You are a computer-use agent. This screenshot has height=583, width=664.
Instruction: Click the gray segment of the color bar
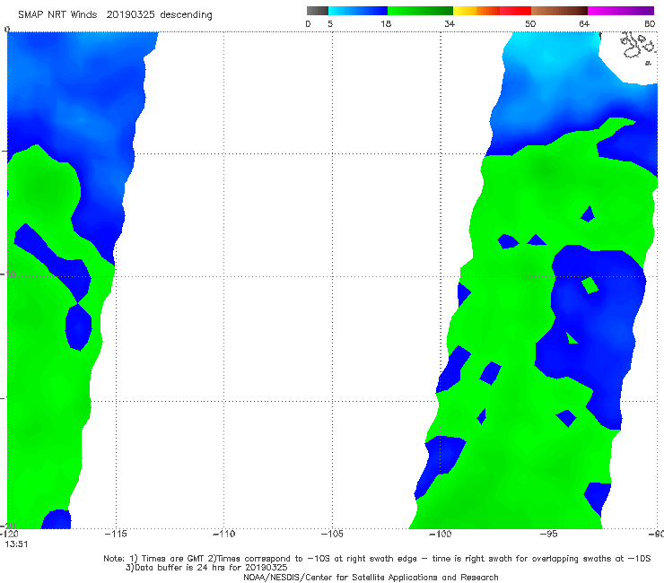pyautogui.click(x=318, y=11)
